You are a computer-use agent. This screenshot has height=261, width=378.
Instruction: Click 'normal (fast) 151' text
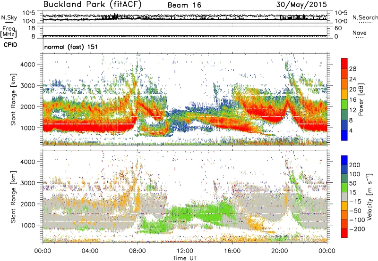click(x=71, y=47)
